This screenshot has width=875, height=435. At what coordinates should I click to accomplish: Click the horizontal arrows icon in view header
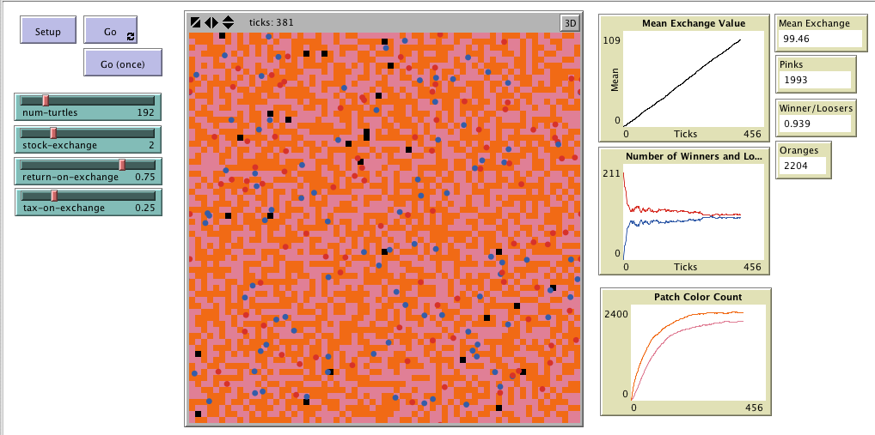click(211, 22)
